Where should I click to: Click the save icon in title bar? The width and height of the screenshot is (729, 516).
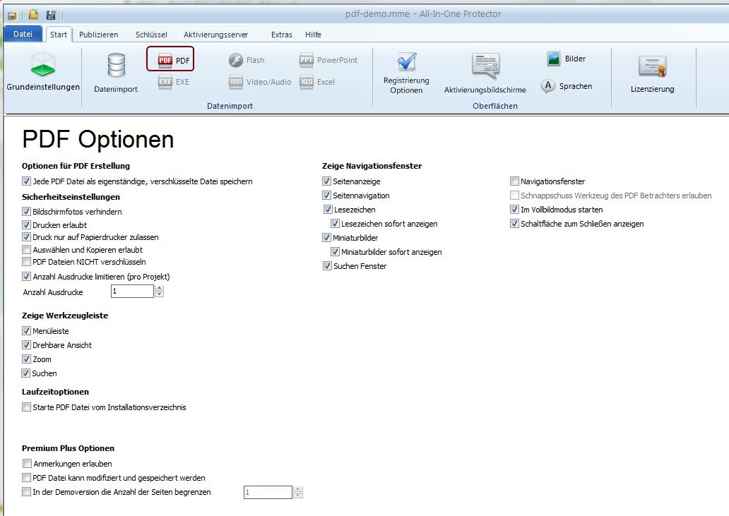[51, 15]
